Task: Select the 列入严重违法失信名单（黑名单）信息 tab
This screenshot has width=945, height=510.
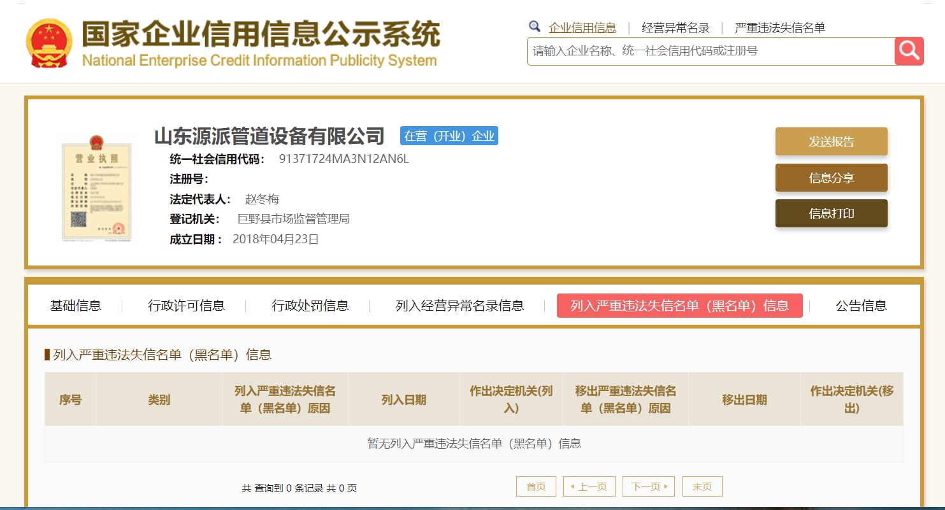Action: point(680,306)
